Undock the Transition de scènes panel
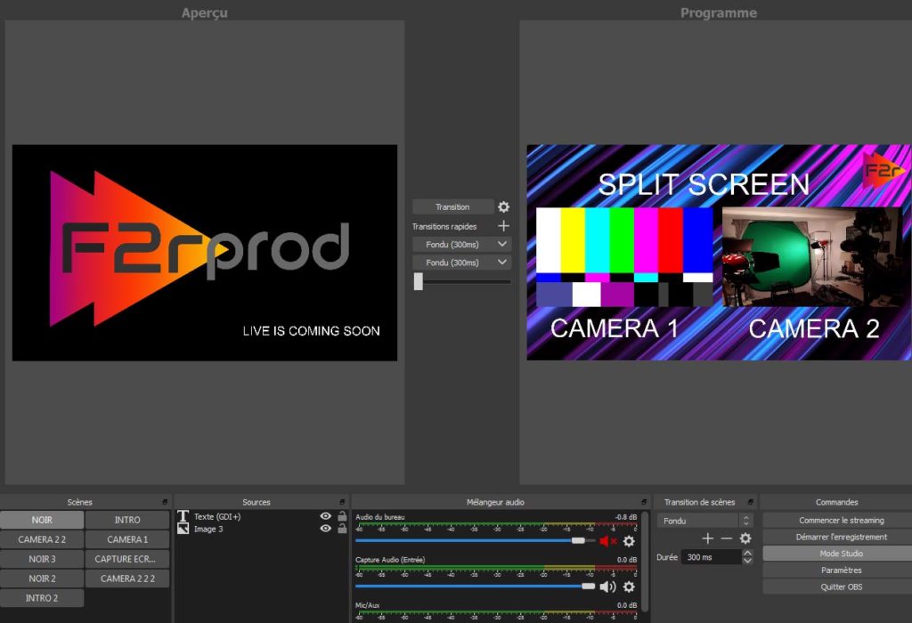 tap(750, 502)
